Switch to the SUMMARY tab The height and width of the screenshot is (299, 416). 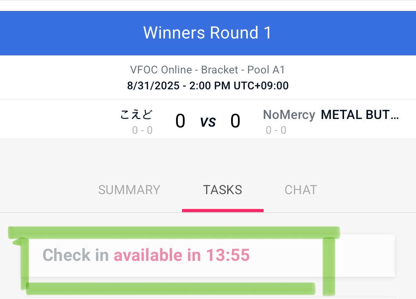pos(129,190)
